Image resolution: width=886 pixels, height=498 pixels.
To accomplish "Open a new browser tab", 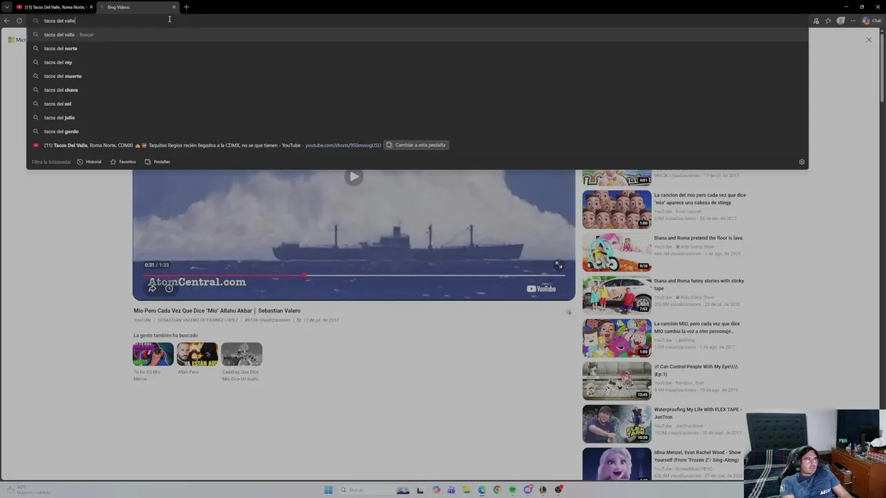I will [186, 7].
